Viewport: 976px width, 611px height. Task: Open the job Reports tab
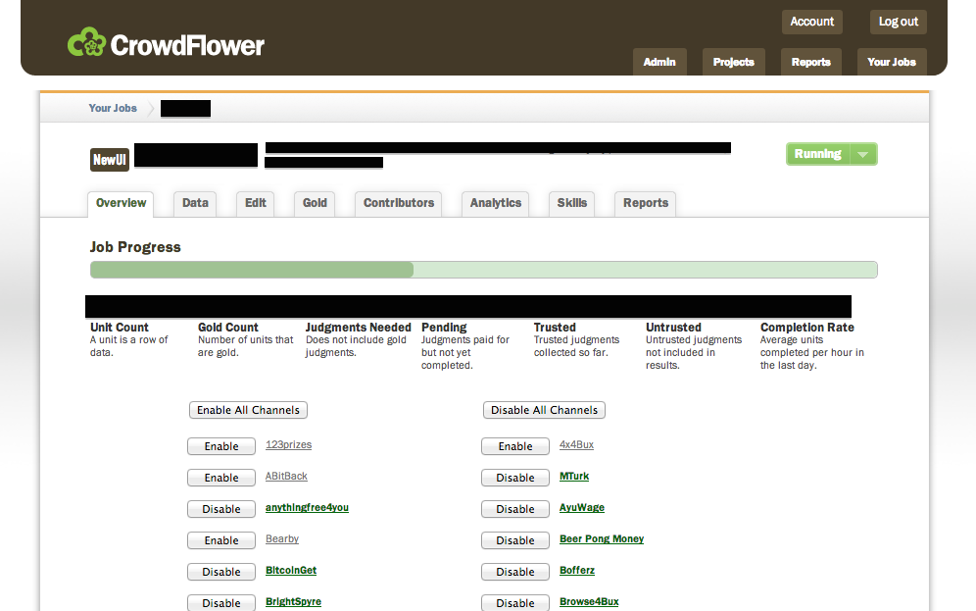(646, 204)
